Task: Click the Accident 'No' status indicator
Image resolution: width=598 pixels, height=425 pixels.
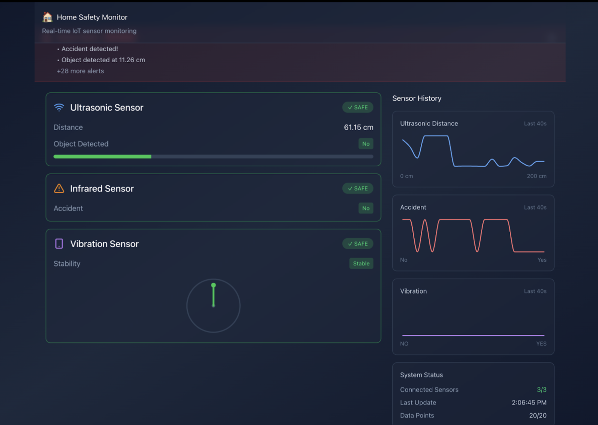Action: (365, 208)
